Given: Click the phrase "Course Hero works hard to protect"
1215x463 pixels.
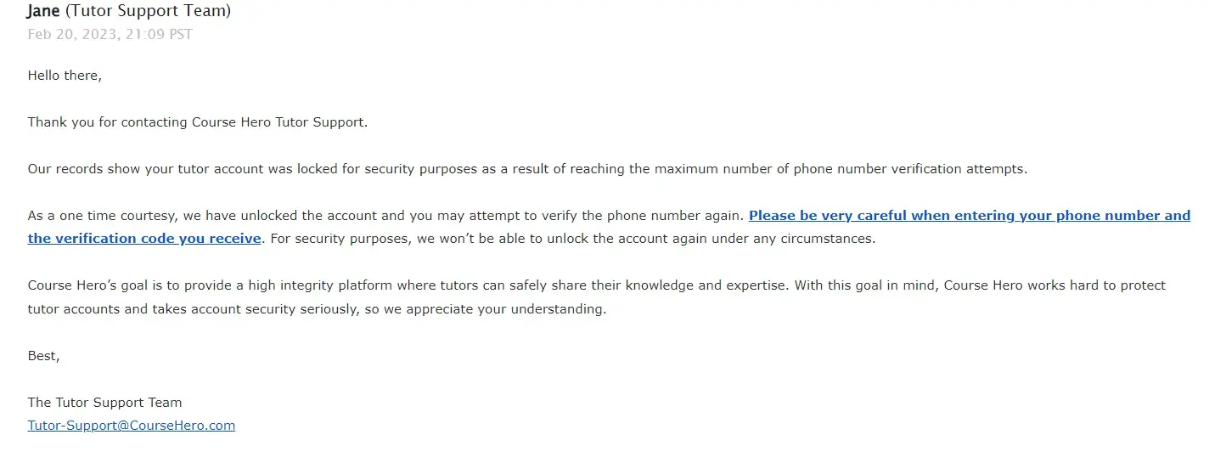Looking at the screenshot, I should coord(1055,285).
